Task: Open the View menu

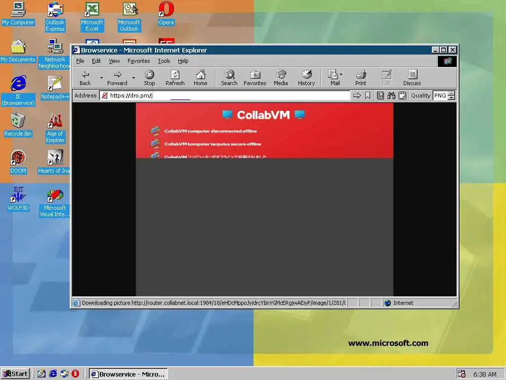Action: coord(114,61)
